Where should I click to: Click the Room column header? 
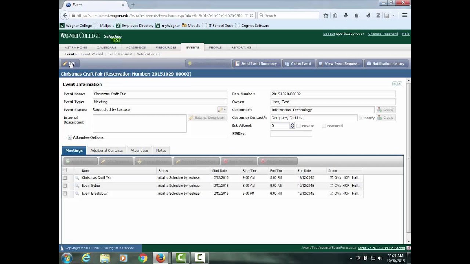[344, 171]
